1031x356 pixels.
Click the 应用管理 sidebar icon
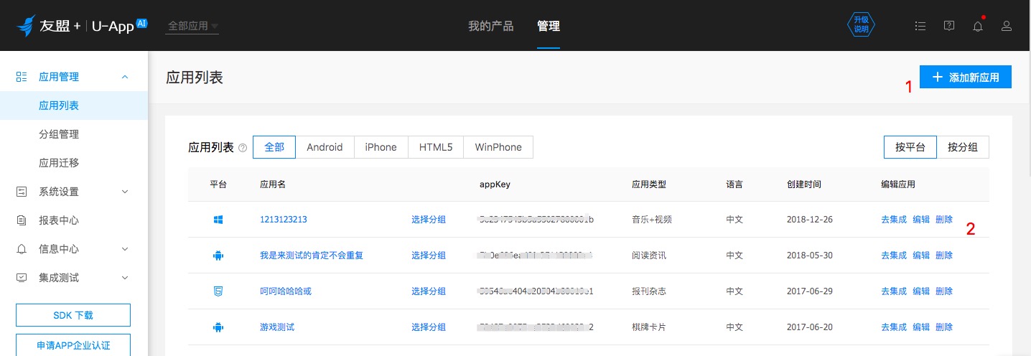click(22, 77)
